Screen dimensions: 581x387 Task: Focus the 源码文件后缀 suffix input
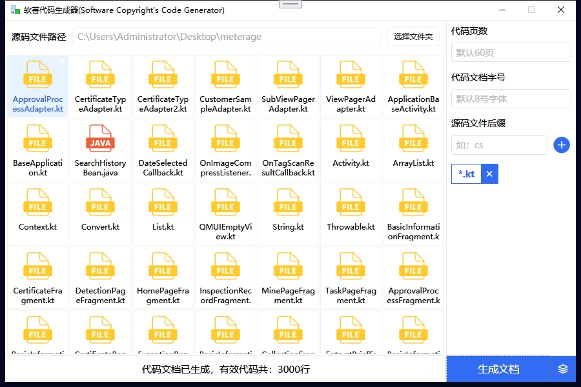click(x=499, y=144)
